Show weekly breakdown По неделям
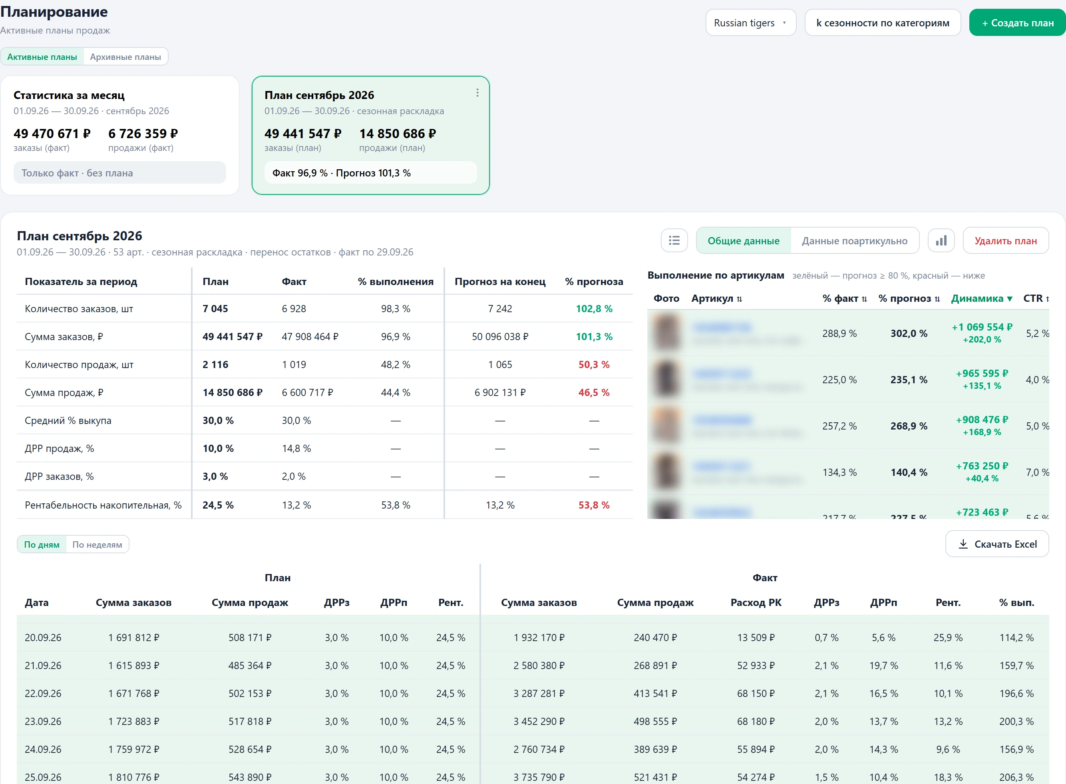 (x=97, y=544)
